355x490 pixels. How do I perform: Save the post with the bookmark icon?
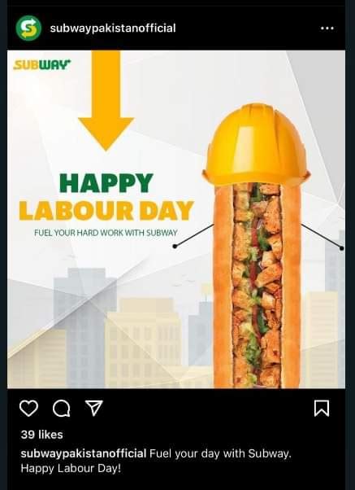(322, 409)
